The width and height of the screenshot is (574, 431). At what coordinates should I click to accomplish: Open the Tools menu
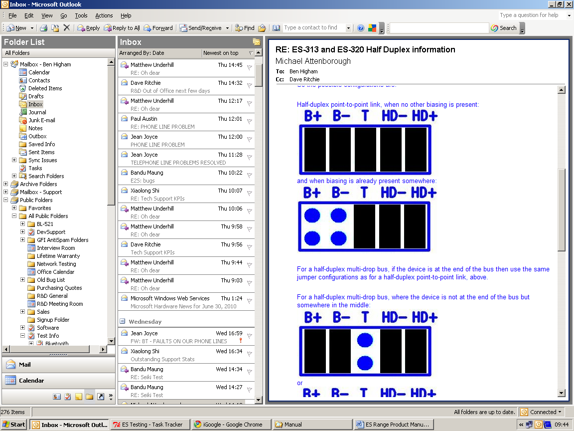click(81, 15)
